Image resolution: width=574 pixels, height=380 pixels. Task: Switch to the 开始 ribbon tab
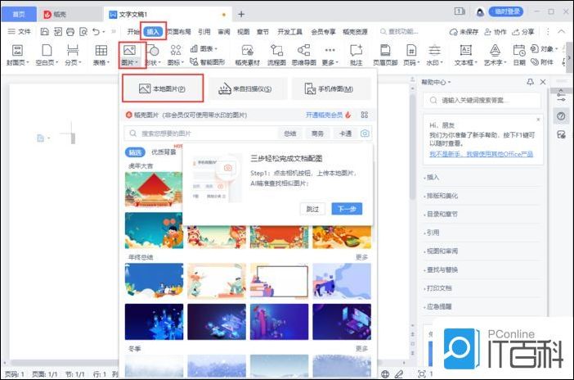click(x=133, y=32)
